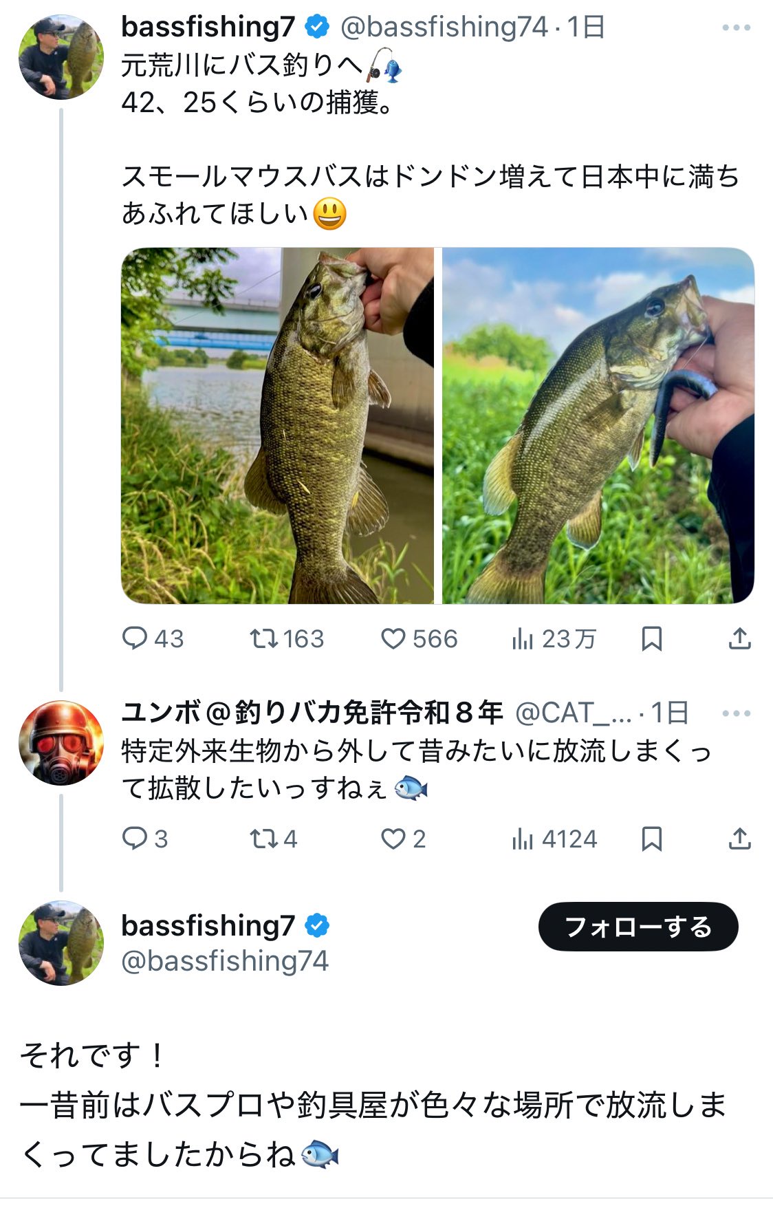Open more options for ユンボ's reply
Viewport: 773px width, 1208px height.
(736, 713)
